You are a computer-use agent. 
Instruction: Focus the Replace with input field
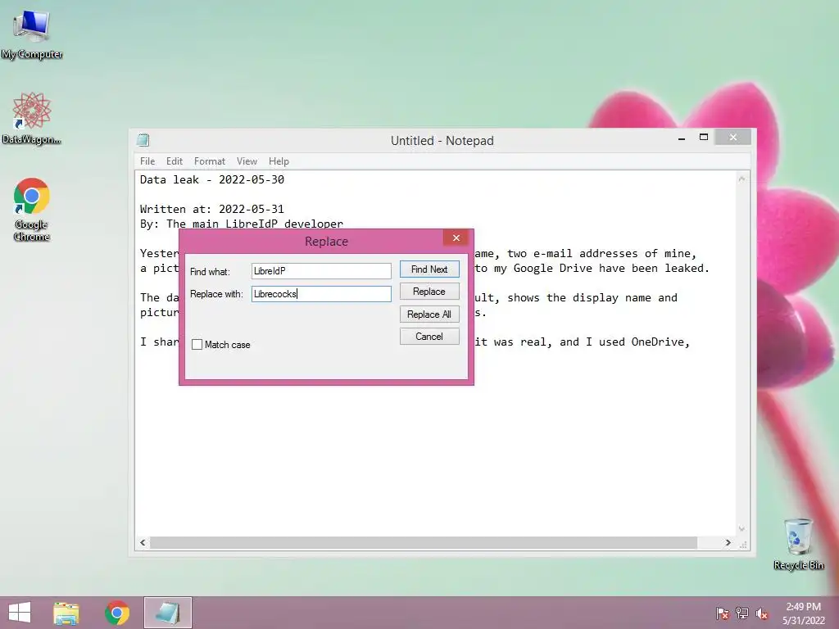[321, 294]
